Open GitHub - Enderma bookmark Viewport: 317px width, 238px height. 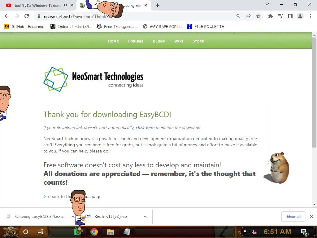25,27
